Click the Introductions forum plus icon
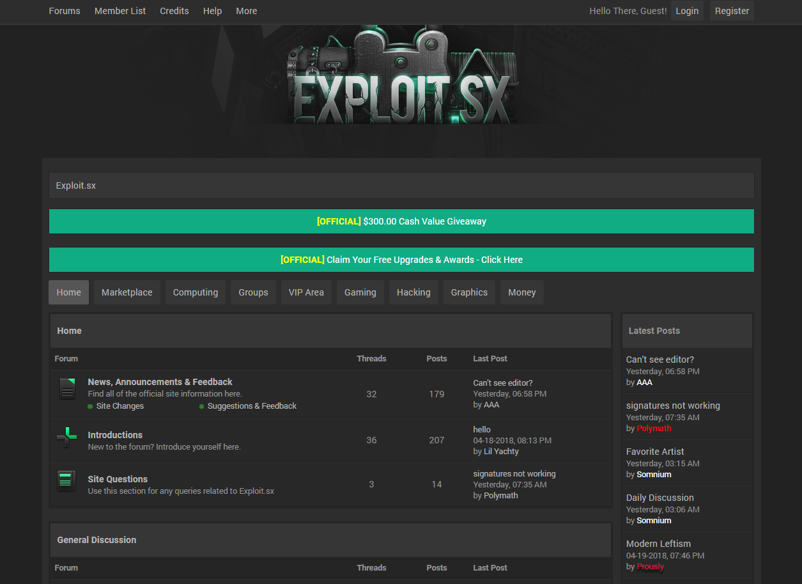The height and width of the screenshot is (584, 802). tap(67, 438)
